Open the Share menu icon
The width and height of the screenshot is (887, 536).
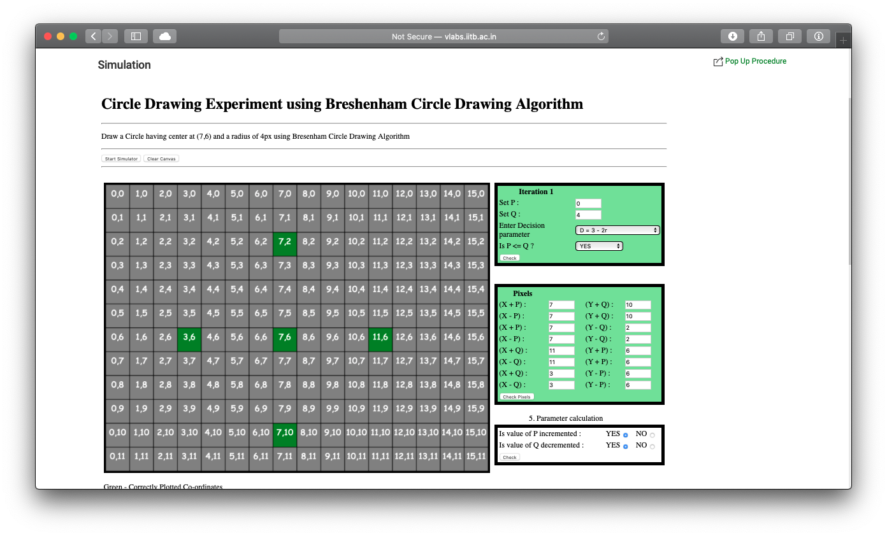[x=761, y=36]
